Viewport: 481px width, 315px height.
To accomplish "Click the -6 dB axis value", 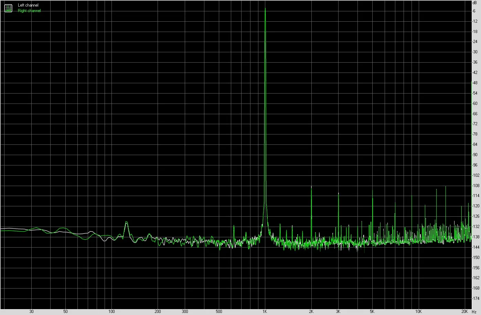I will [474, 11].
